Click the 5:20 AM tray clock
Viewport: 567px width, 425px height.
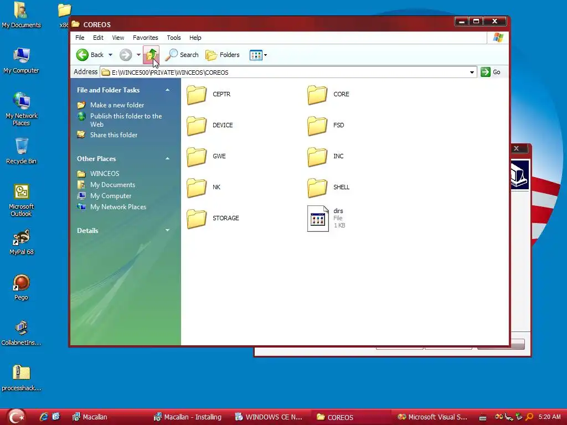point(549,417)
